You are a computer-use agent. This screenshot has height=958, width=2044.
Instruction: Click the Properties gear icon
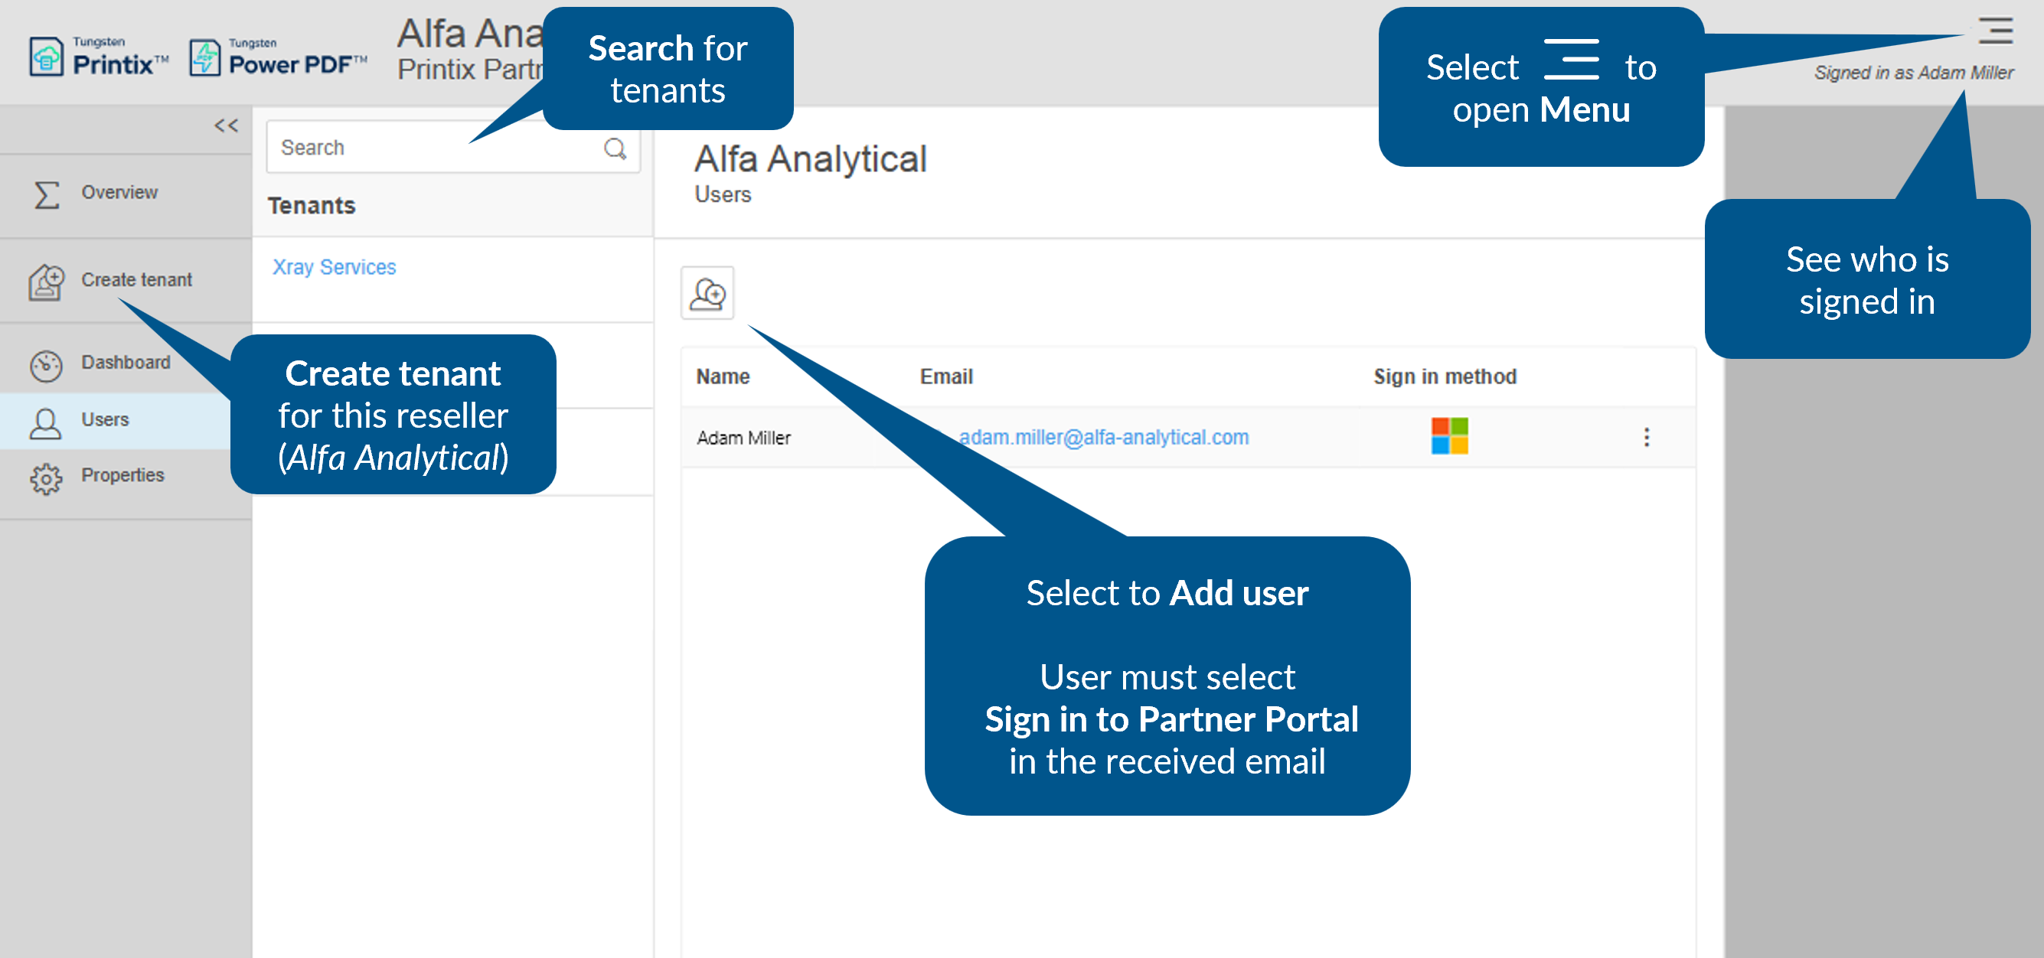point(46,477)
